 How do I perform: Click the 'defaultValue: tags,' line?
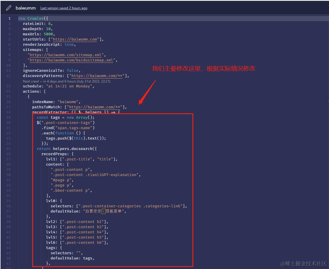pos(72,258)
